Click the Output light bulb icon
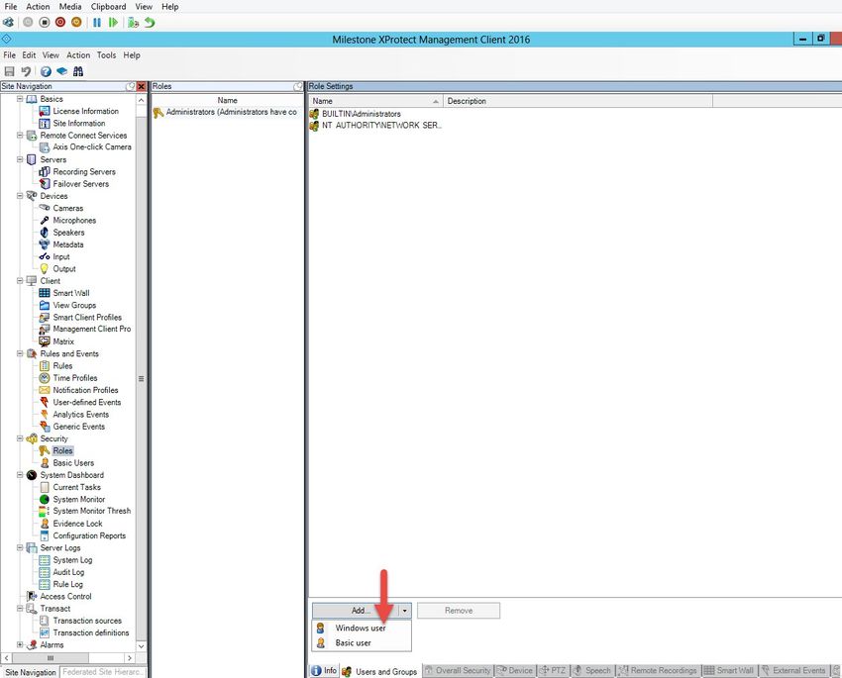This screenshot has height=678, width=842. coord(45,269)
